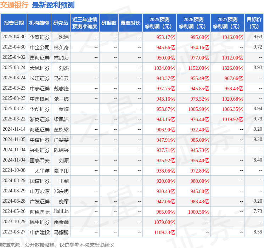264x248 pixels.
Task: Open the 华泰证券 institution entry
Action: [x=39, y=37]
